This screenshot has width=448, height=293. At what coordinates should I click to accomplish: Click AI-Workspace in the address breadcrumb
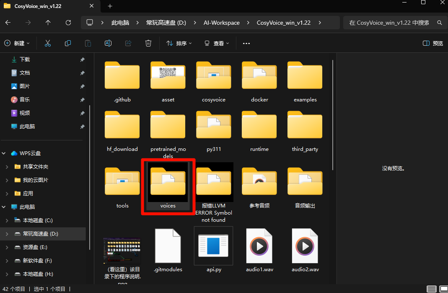pyautogui.click(x=222, y=23)
